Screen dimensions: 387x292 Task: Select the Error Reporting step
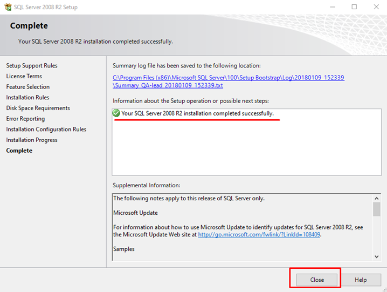coord(25,119)
